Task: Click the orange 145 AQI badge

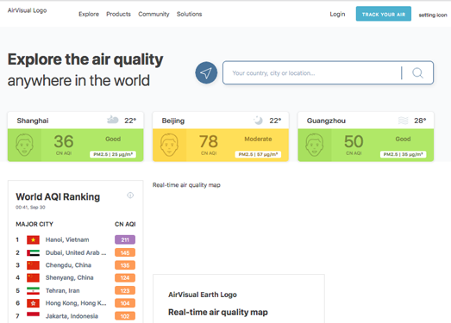Action: coord(125,253)
